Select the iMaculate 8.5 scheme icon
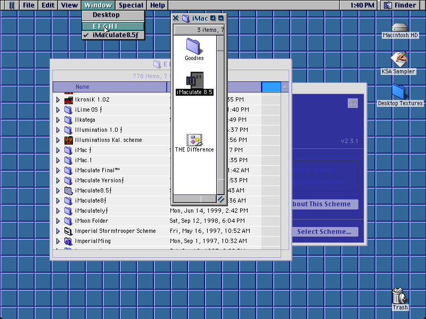The image size is (426, 319). [194, 80]
